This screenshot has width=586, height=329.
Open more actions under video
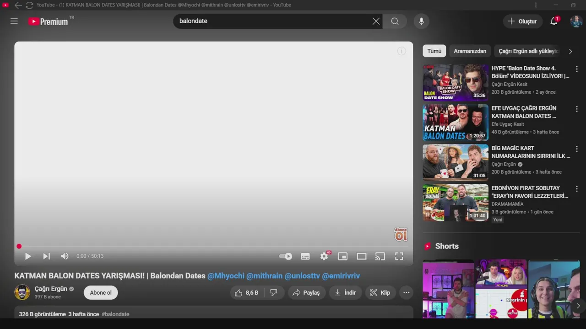406,293
